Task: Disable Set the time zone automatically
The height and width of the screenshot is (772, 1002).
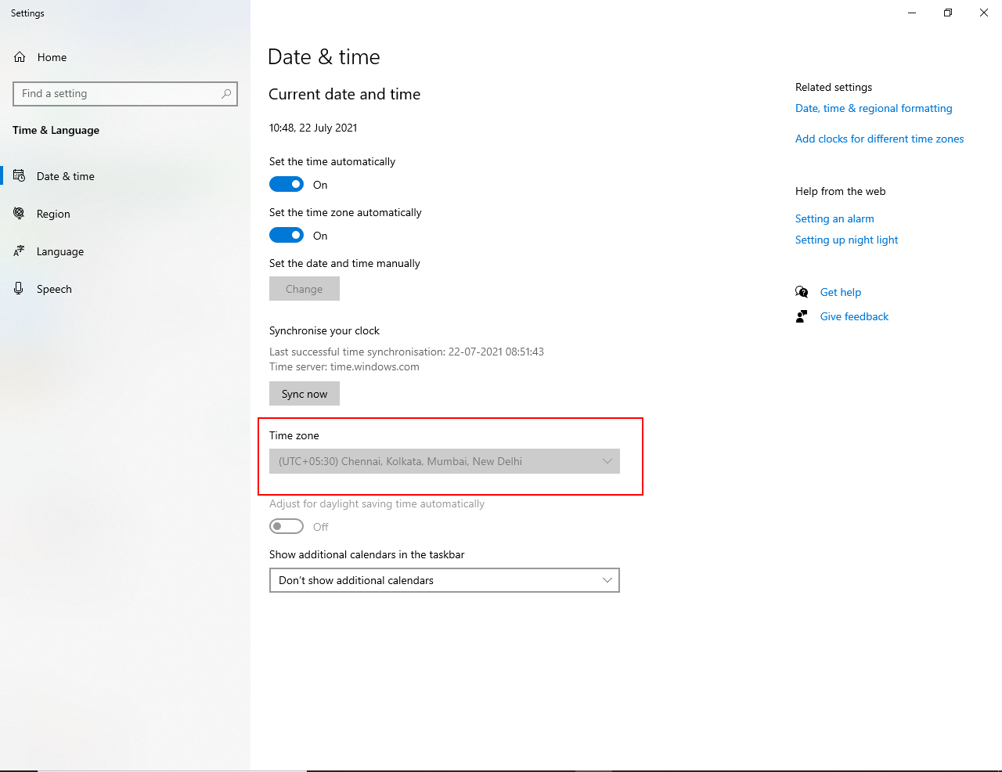Action: pos(287,236)
